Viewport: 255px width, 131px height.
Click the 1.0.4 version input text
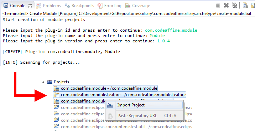point(163,41)
